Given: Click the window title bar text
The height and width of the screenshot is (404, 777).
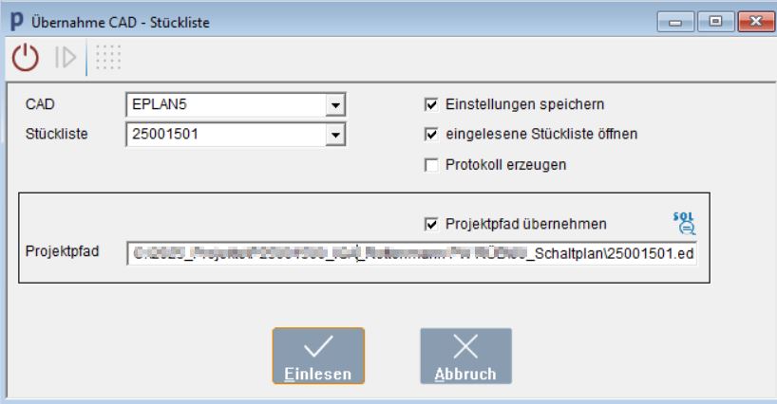Looking at the screenshot, I should point(121,22).
